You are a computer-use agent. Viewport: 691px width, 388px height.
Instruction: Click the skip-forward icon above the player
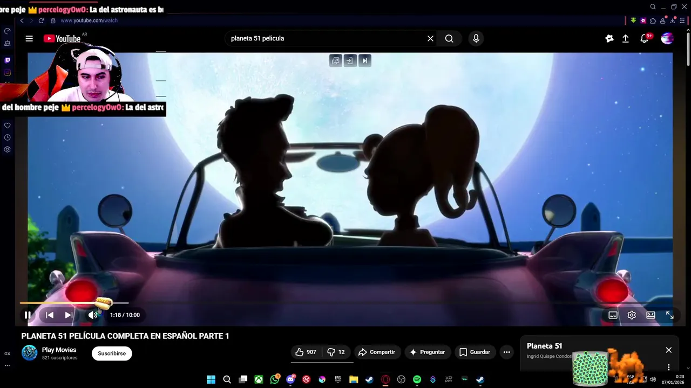(364, 60)
